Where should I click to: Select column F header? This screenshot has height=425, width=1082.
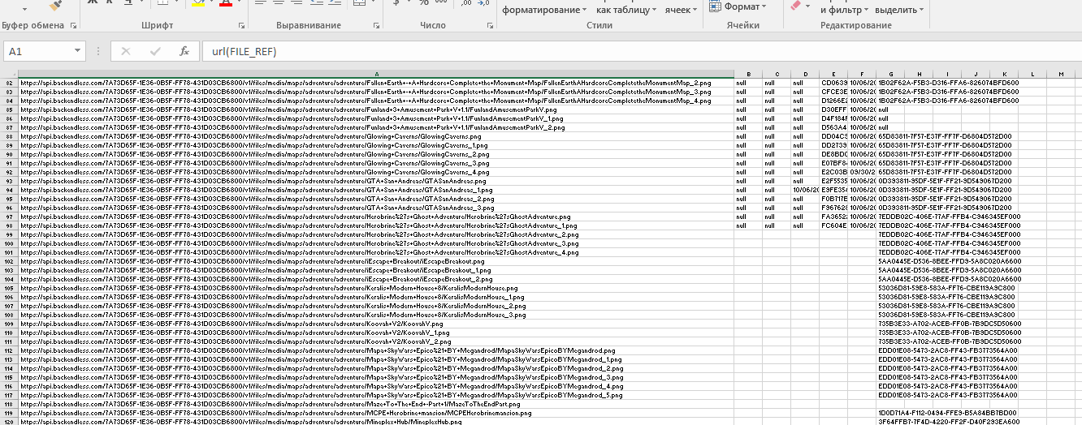862,74
